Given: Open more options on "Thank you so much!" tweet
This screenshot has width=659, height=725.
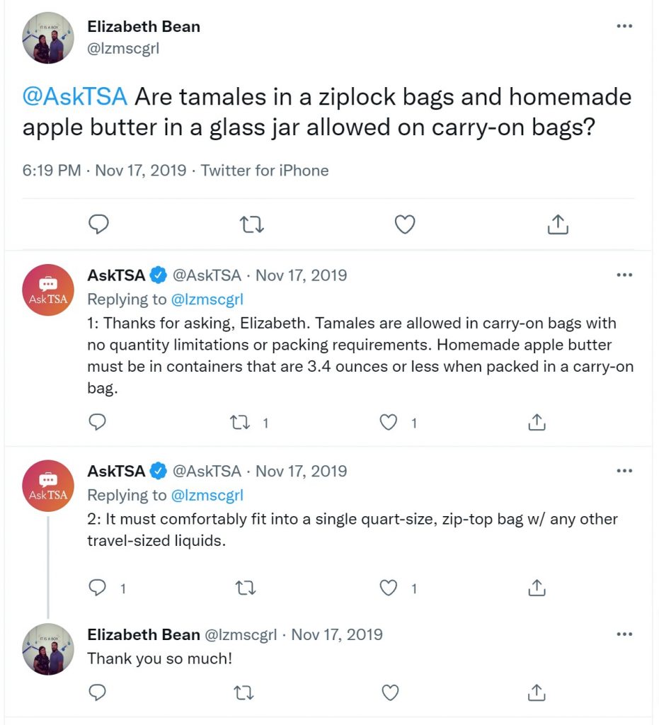Looking at the screenshot, I should (x=624, y=634).
